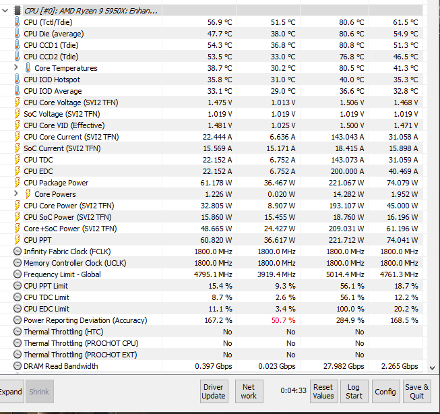Open the Network button
The height and width of the screenshot is (414, 440).
tap(249, 392)
